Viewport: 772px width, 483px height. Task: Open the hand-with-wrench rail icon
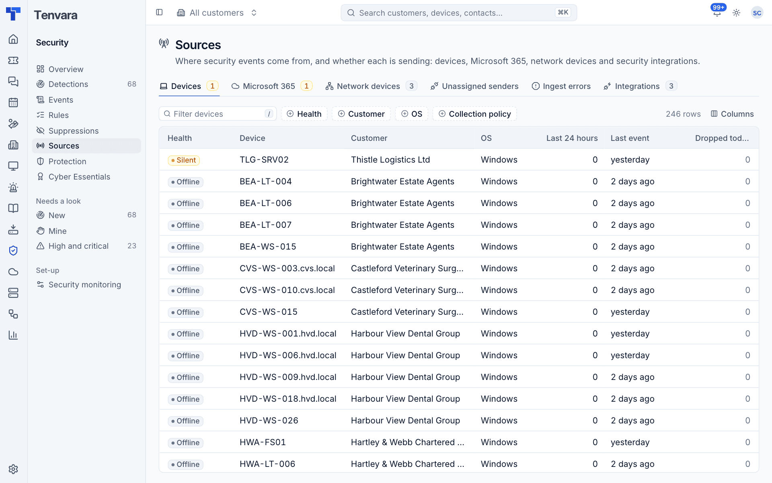click(x=13, y=124)
